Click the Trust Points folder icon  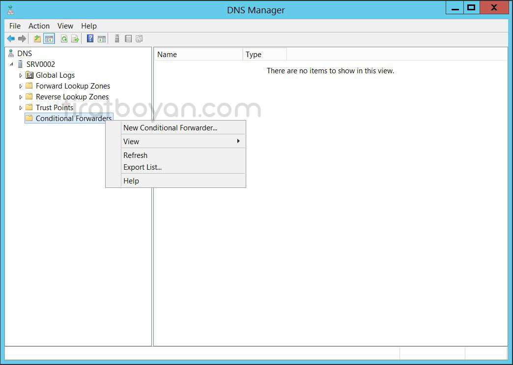29,107
